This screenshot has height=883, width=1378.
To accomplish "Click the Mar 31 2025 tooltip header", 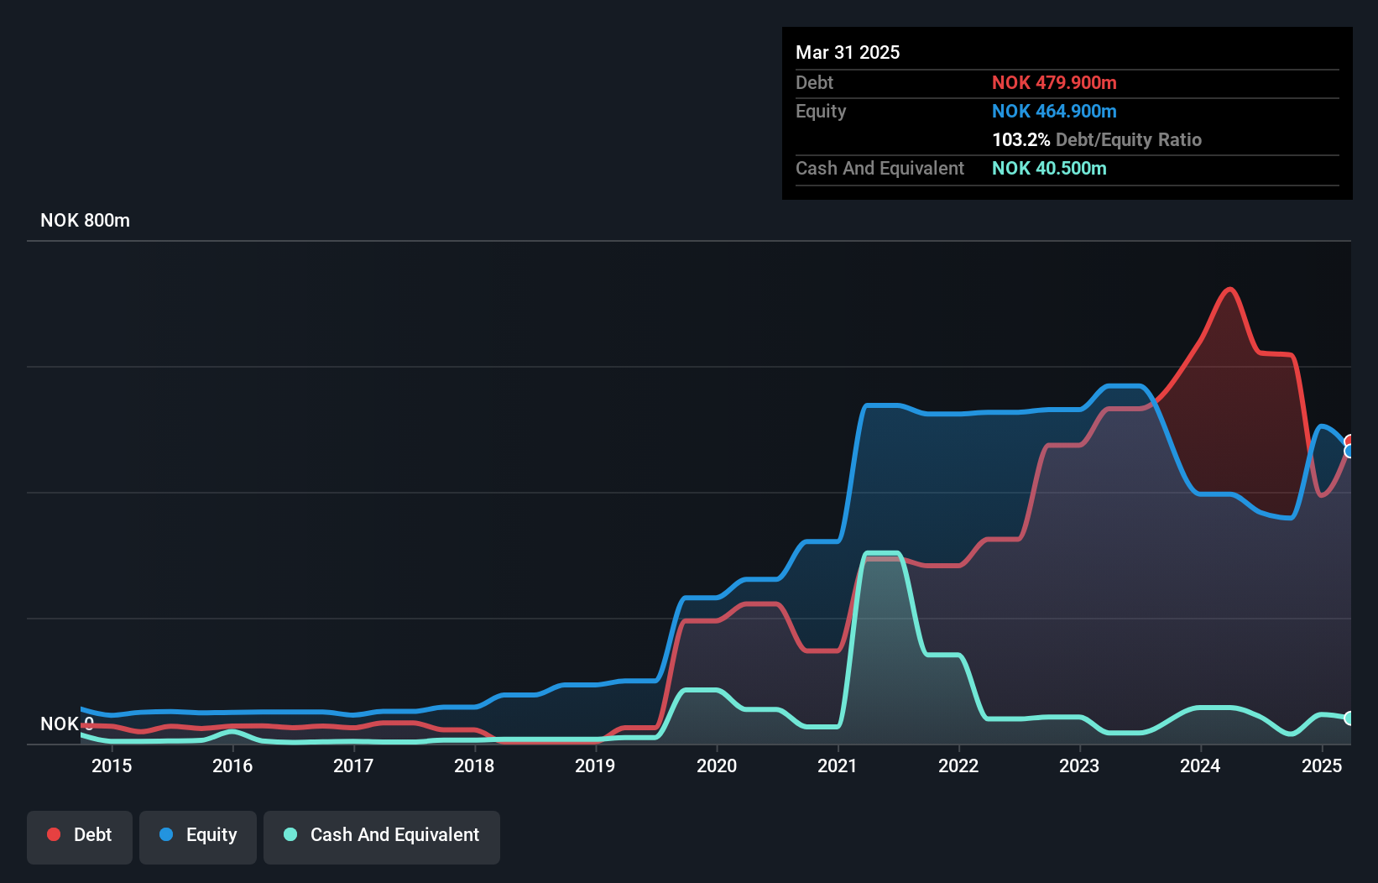I will (848, 52).
